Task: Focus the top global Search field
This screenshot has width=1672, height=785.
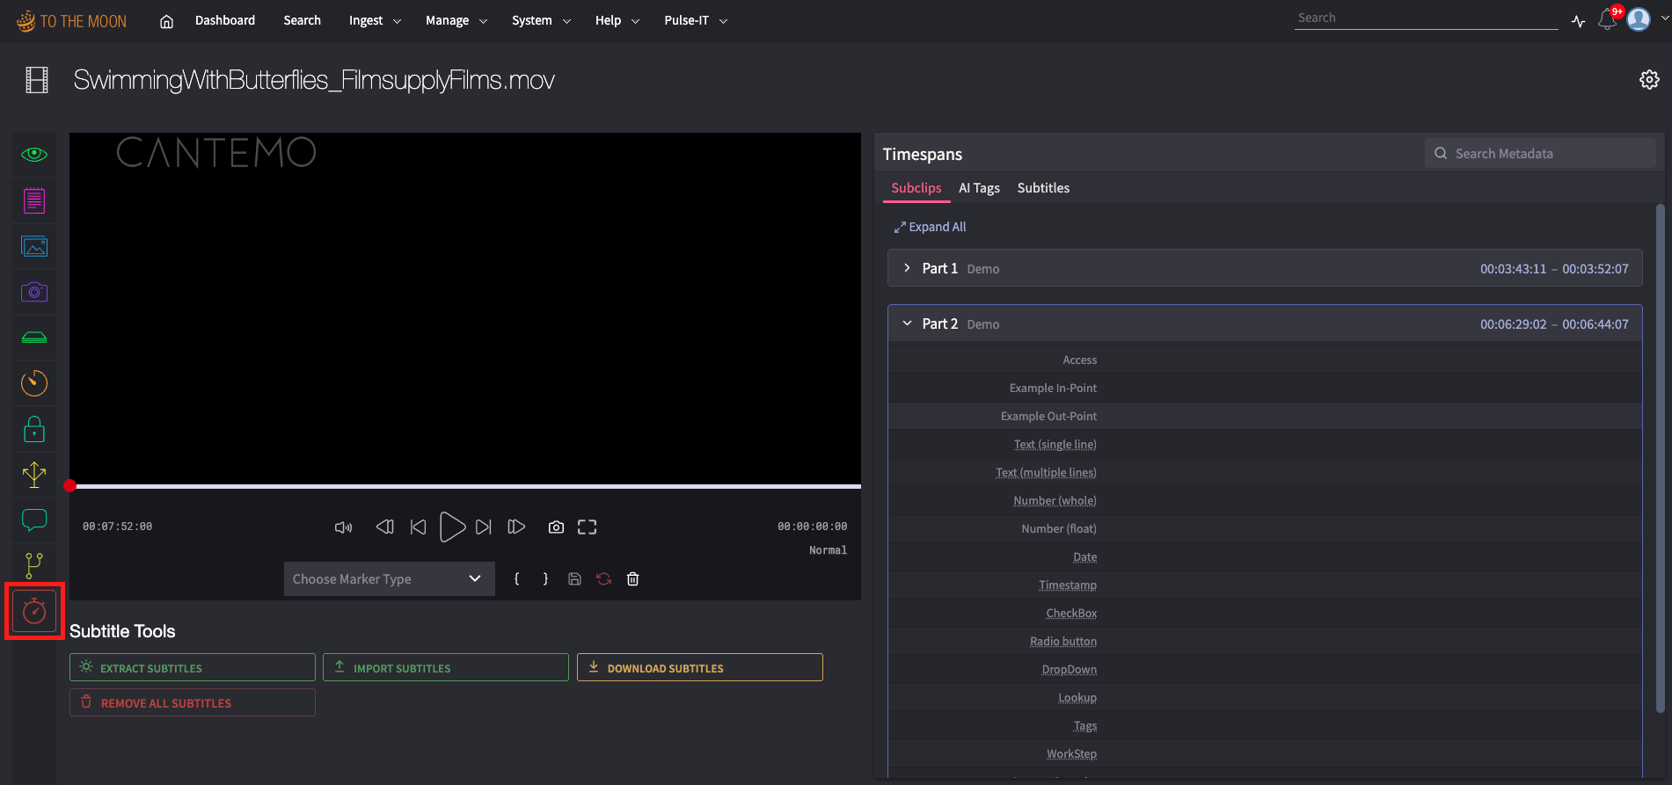Action: coord(1426,18)
